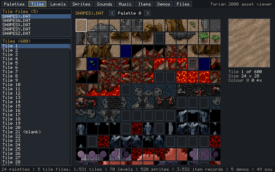Viewport: 275px width, 172px height.
Task: Select Tile 13 list entry
Action: (x=35, y=98)
